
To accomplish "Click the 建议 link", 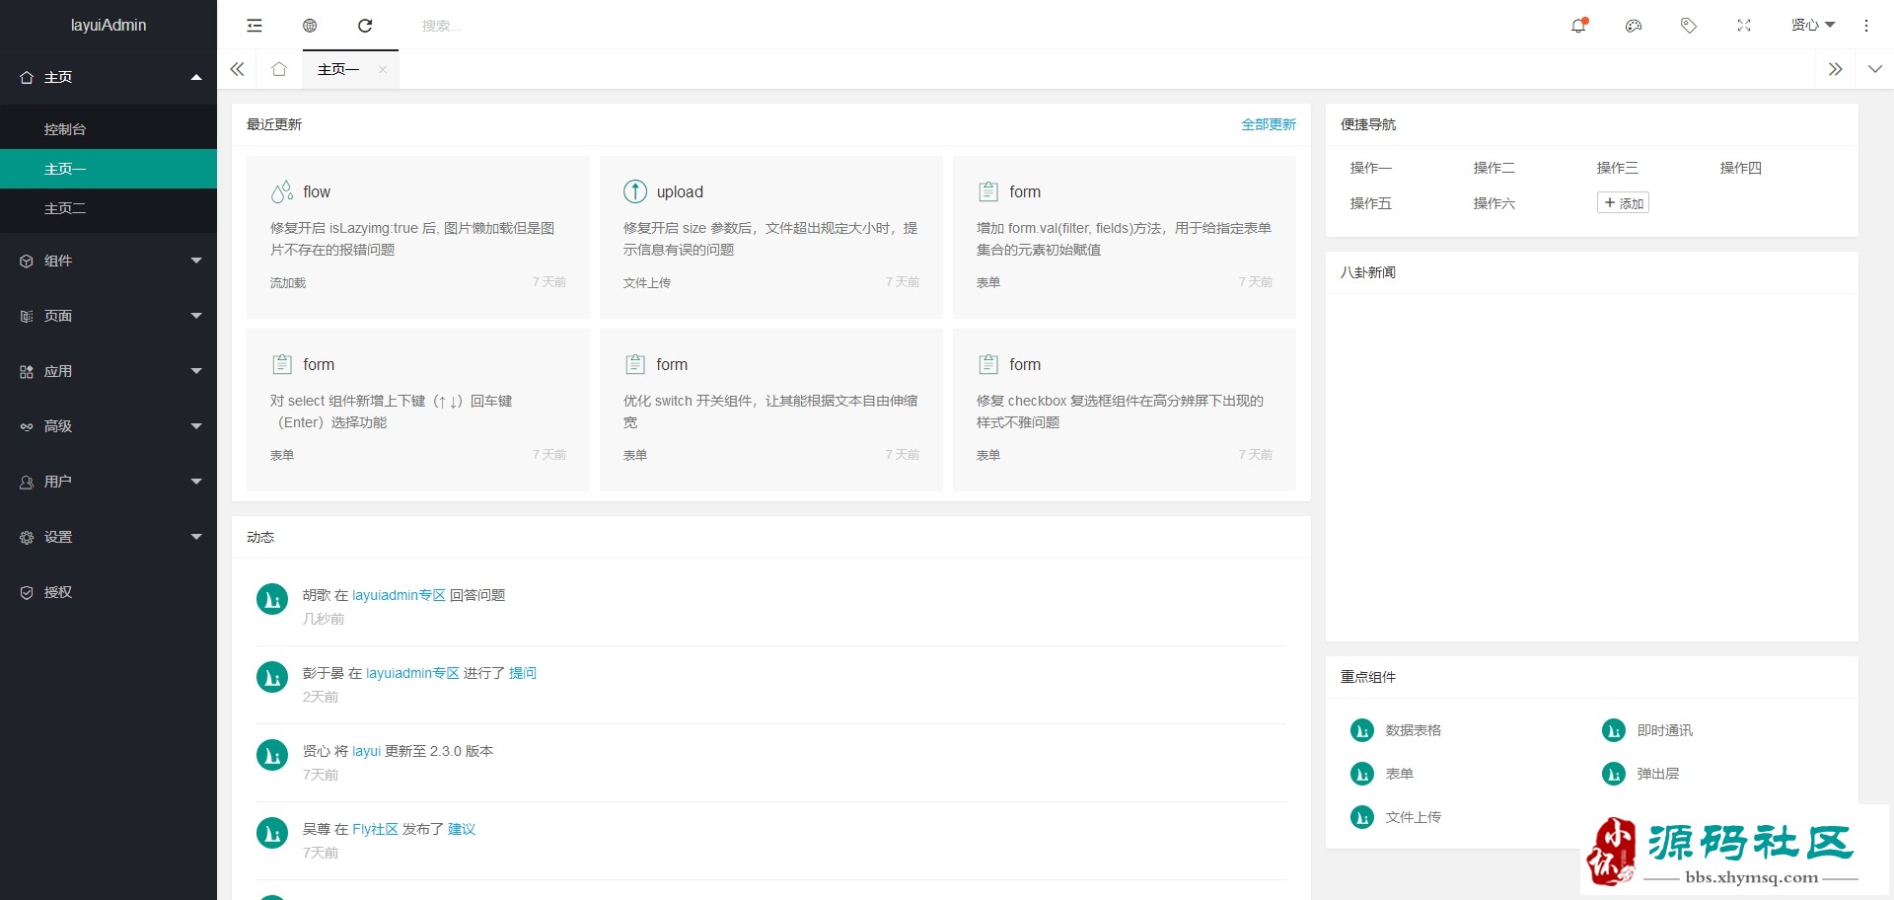I will 462,829.
